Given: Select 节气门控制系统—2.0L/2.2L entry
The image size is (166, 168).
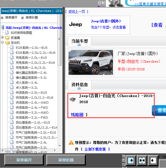Looking at the screenshot, I should click(36, 138).
